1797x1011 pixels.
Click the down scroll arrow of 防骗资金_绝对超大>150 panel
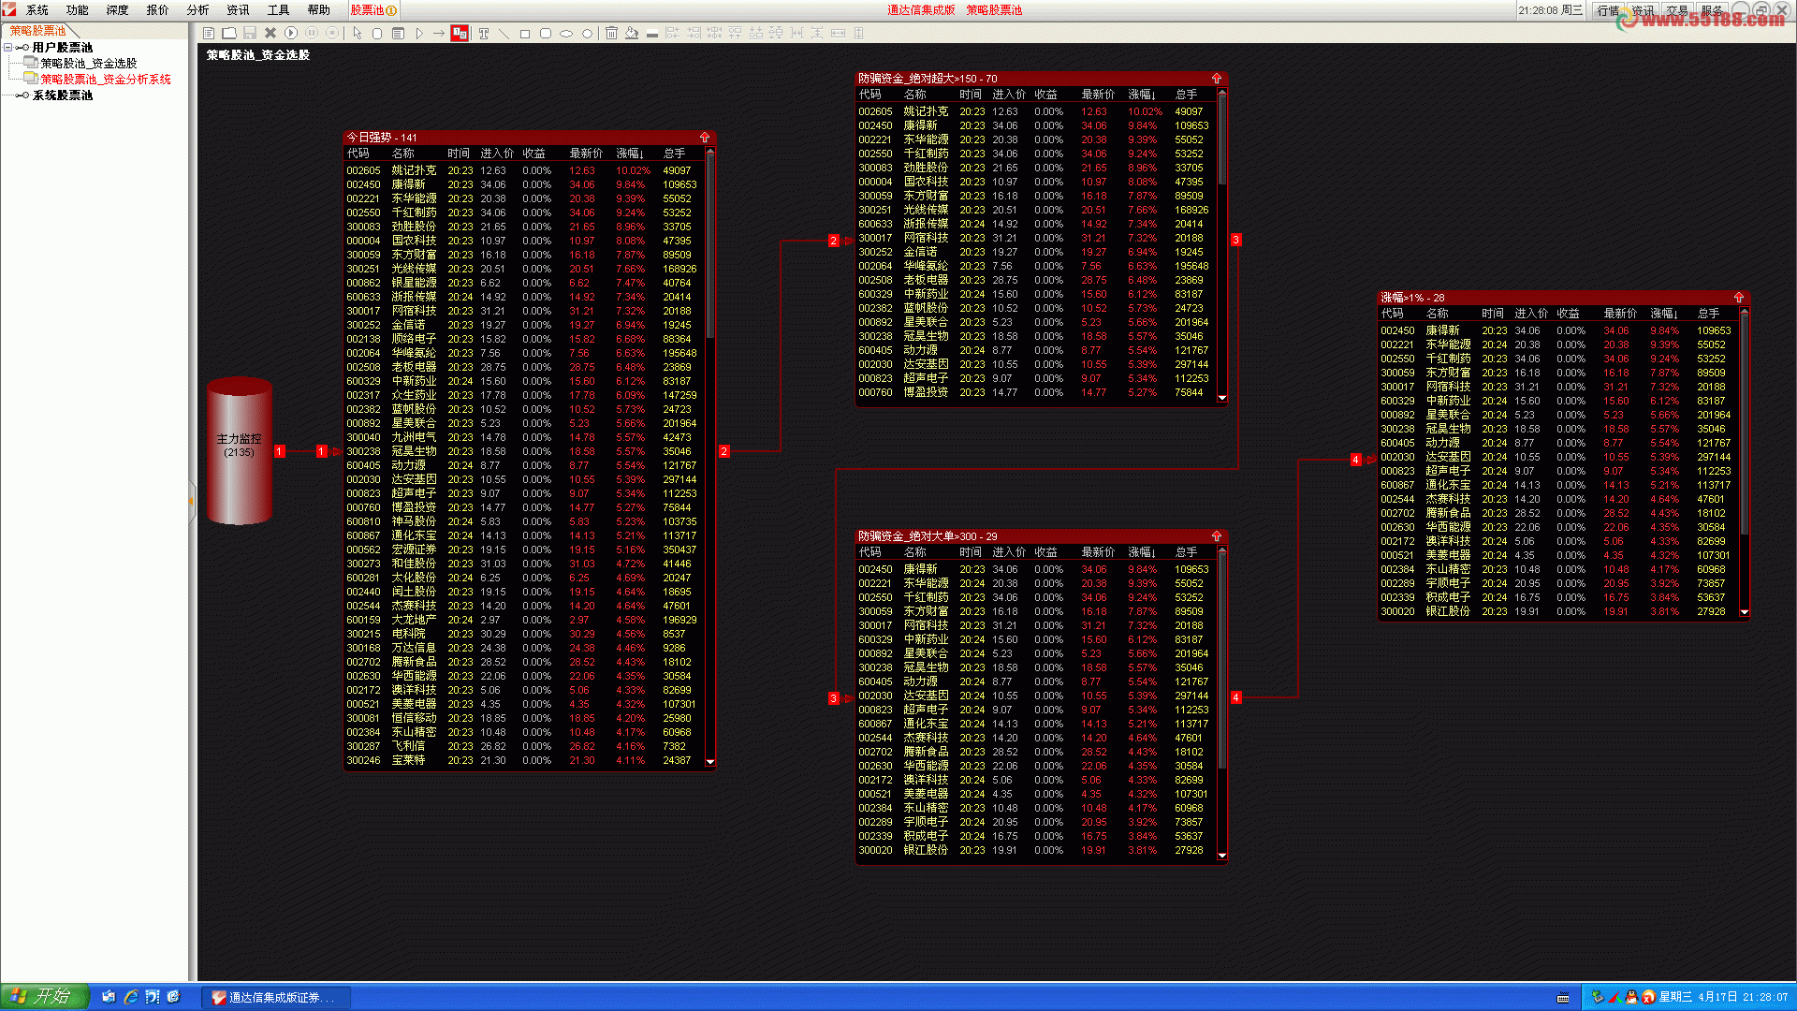[x=1222, y=398]
